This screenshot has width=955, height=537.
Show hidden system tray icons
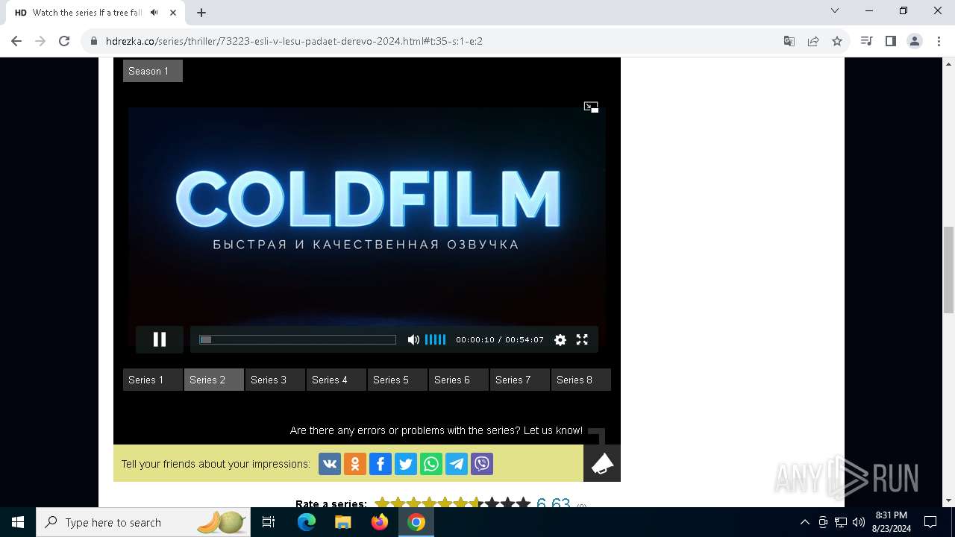(804, 522)
